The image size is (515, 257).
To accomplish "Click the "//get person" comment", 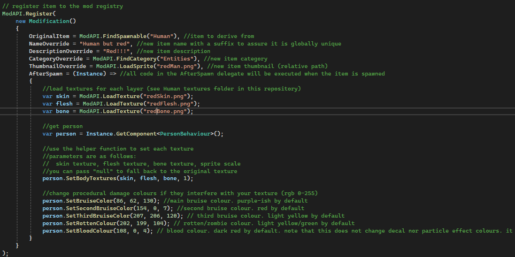I will click(62, 126).
